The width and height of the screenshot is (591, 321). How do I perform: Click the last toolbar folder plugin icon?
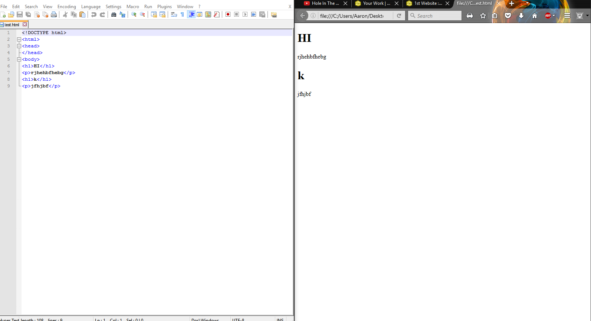tap(274, 14)
